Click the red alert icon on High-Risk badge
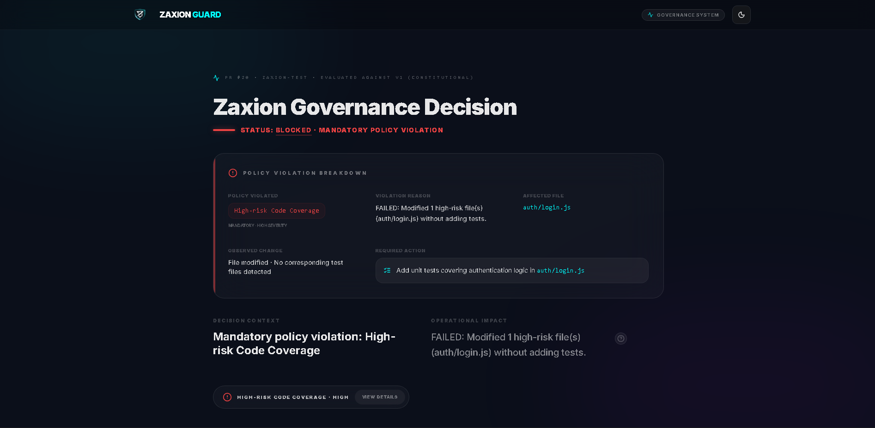The width and height of the screenshot is (875, 428). click(x=227, y=397)
